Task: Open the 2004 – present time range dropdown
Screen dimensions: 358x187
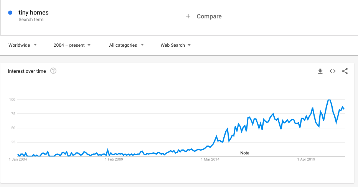Action: pos(72,45)
